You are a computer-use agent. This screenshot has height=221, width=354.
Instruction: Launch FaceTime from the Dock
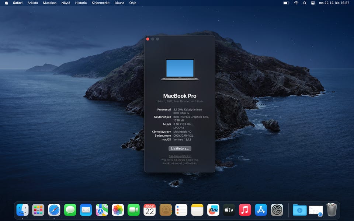click(134, 210)
